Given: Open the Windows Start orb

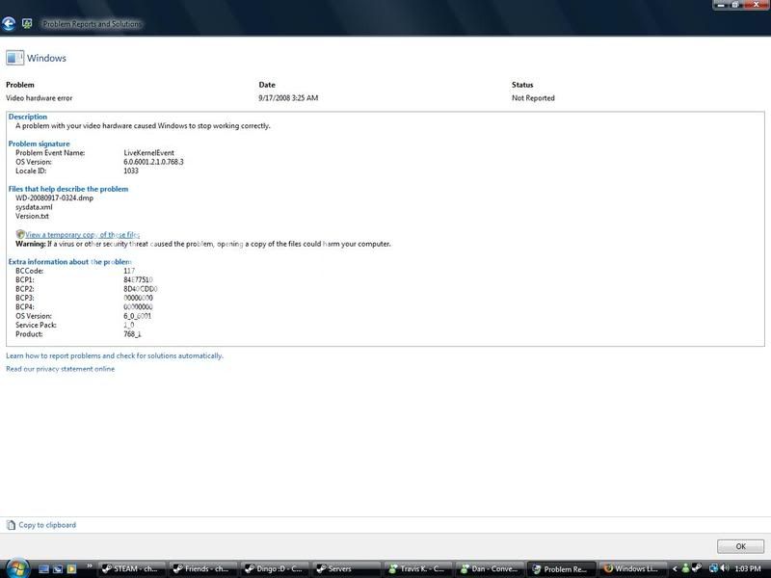Looking at the screenshot, I should [x=16, y=568].
